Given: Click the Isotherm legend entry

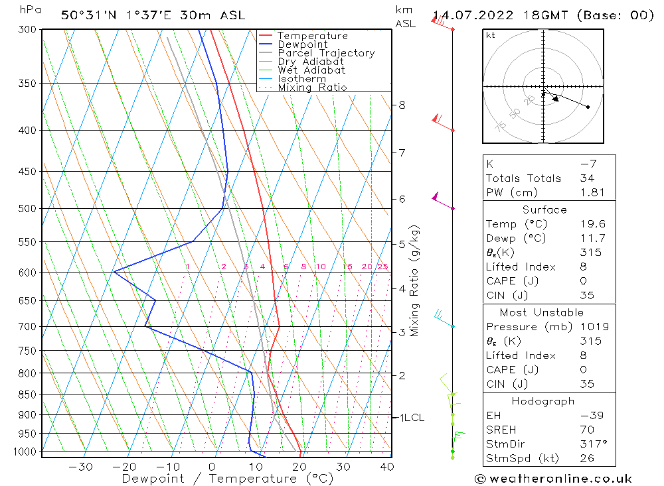Looking at the screenshot, I should [x=292, y=79].
